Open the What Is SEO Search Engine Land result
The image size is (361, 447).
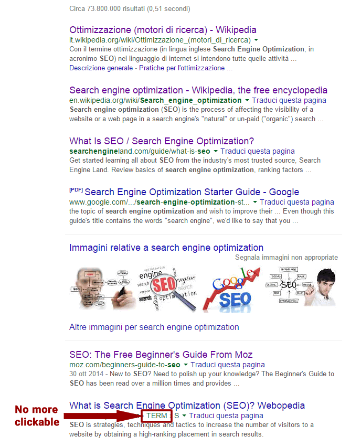click(162, 141)
